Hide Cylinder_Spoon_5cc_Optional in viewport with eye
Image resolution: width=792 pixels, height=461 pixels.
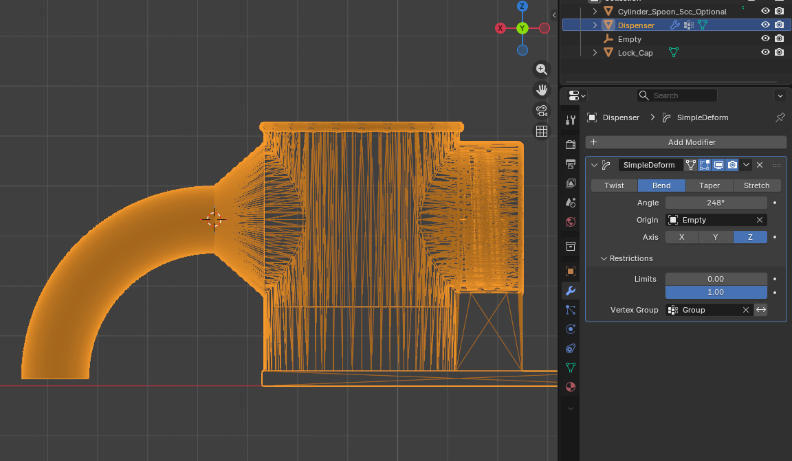click(765, 11)
